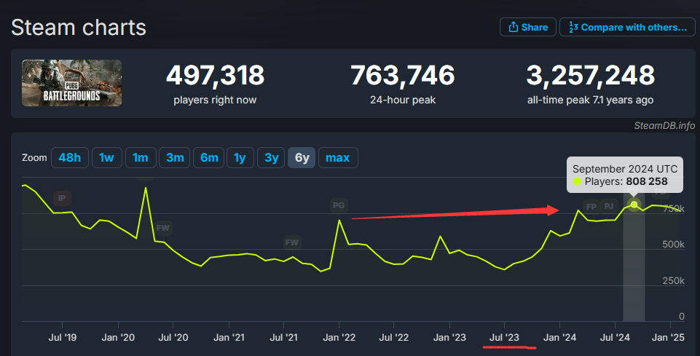Set chart zoom to 1m
The width and height of the screenshot is (700, 356).
point(141,157)
